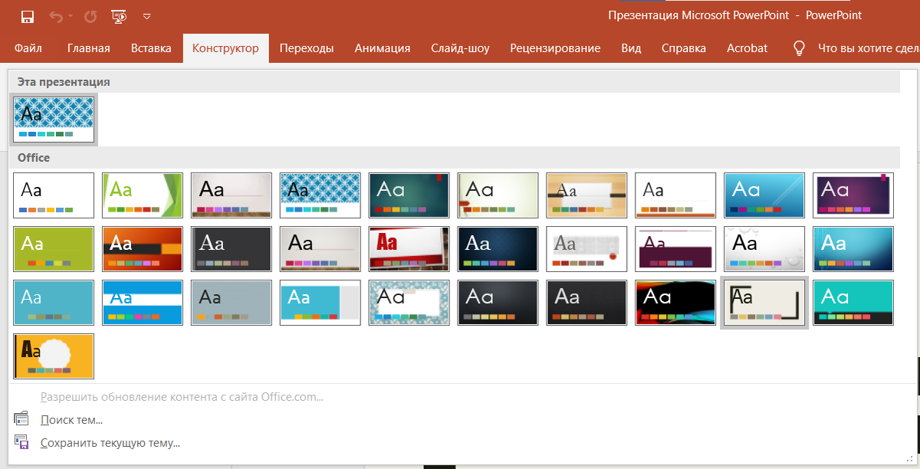Click 'Поиск тем...' to browse for themes
Screen dimensions: 920x469
coord(71,420)
